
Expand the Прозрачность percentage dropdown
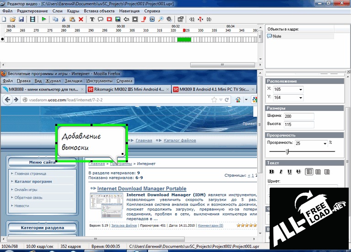(324, 143)
